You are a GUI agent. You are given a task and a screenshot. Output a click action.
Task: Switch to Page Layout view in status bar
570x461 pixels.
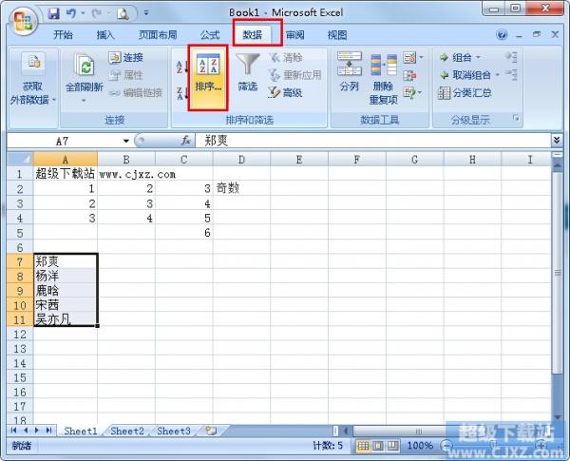point(378,446)
